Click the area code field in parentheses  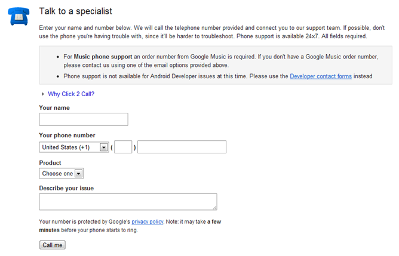point(123,147)
